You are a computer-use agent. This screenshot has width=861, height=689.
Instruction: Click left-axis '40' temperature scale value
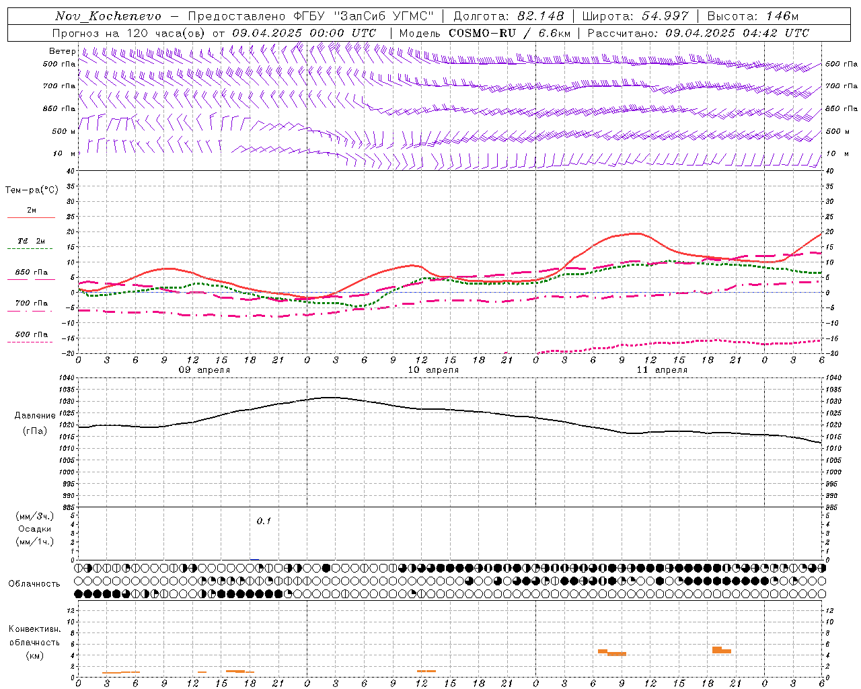(x=71, y=171)
